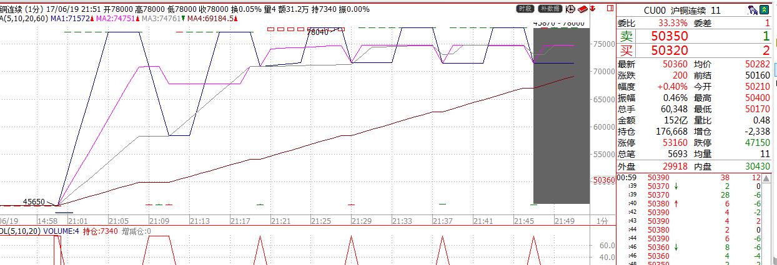
Task: Click the 78040 high price annotation
Action: click(317, 32)
